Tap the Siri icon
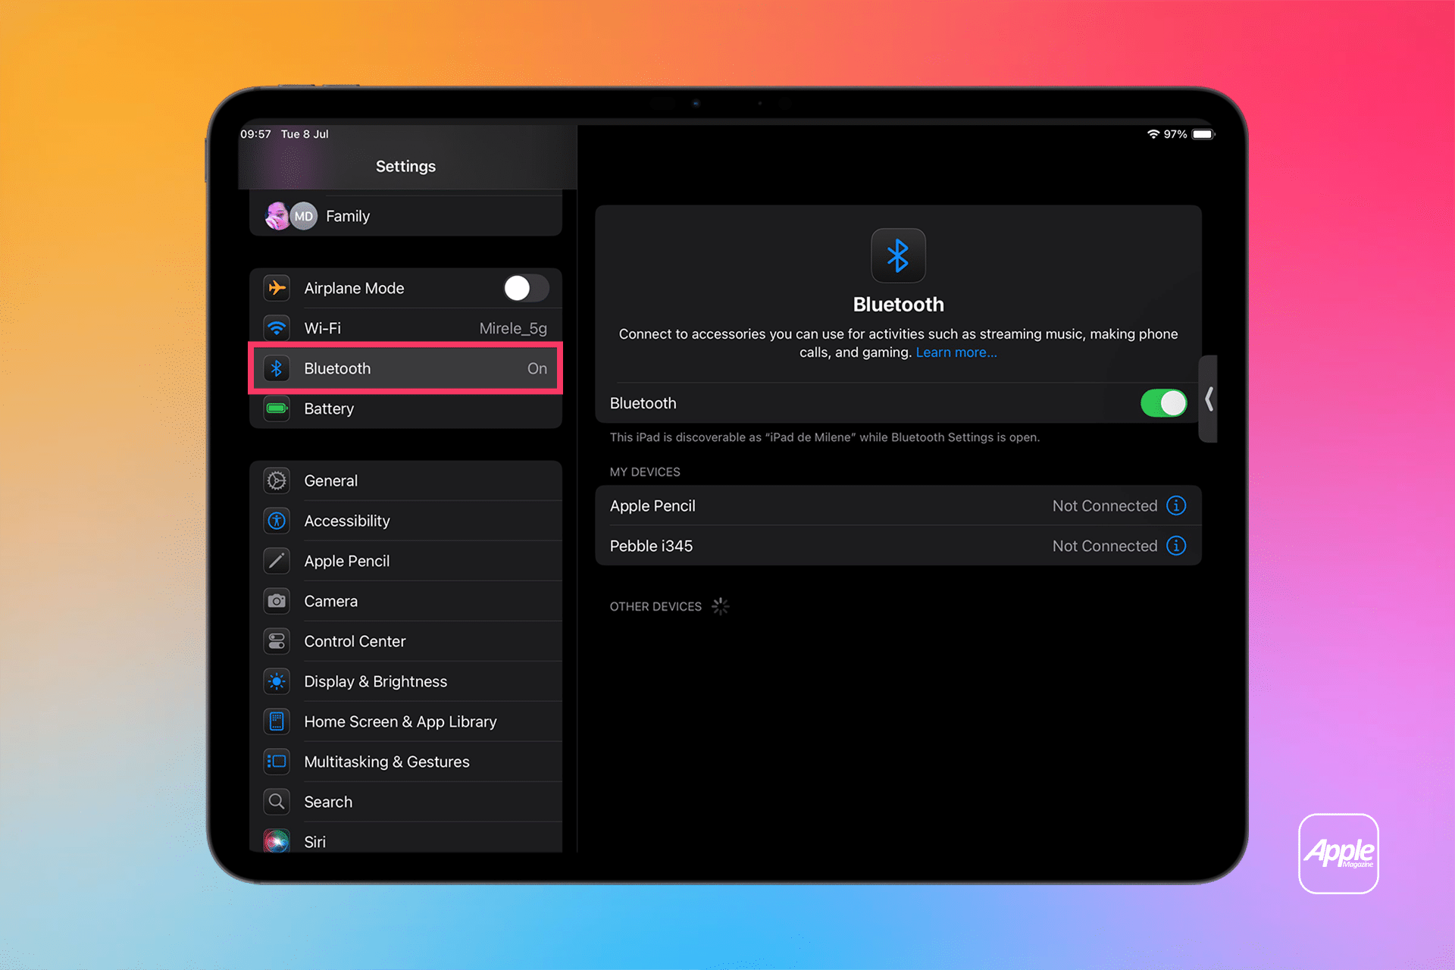The width and height of the screenshot is (1455, 970). point(277,841)
